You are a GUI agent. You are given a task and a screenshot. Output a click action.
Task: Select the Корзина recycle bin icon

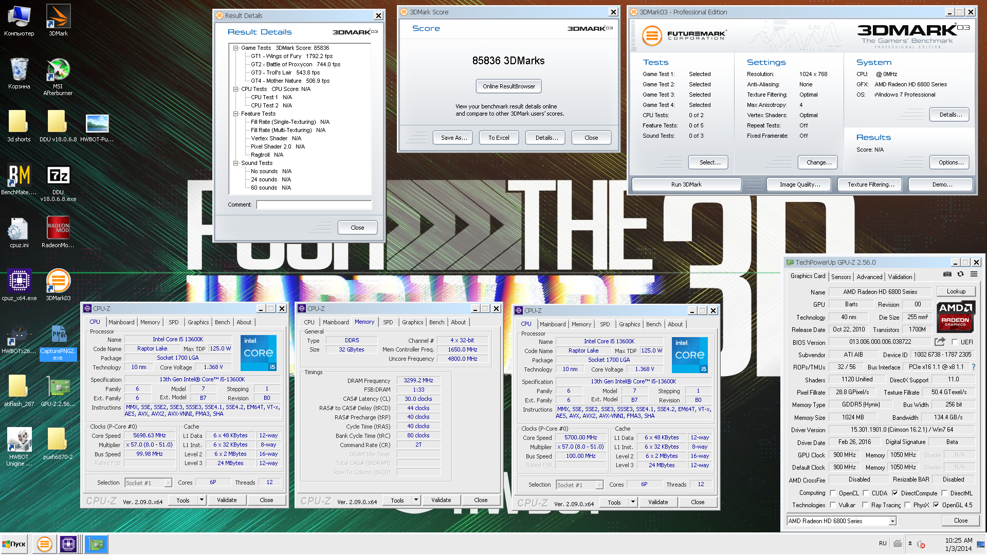(x=19, y=73)
